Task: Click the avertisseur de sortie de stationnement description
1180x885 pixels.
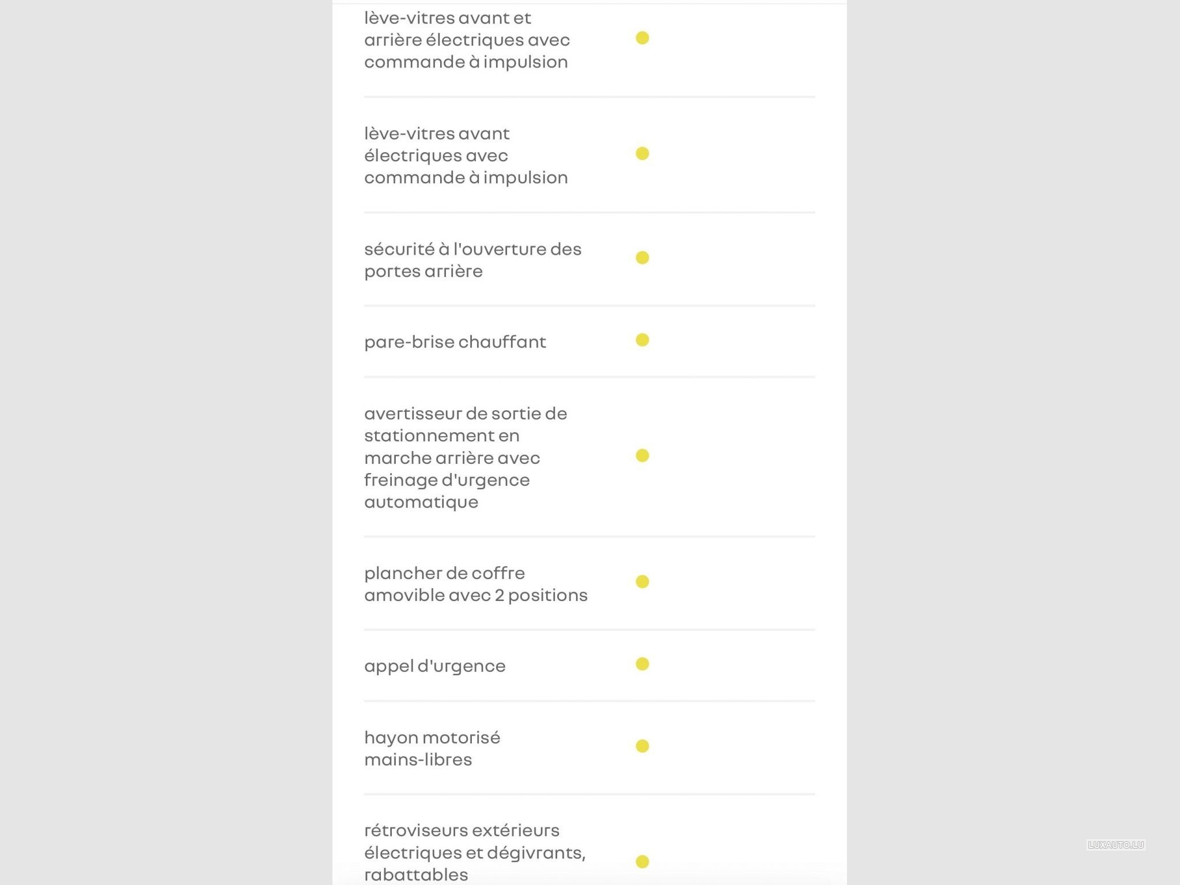Action: click(466, 457)
